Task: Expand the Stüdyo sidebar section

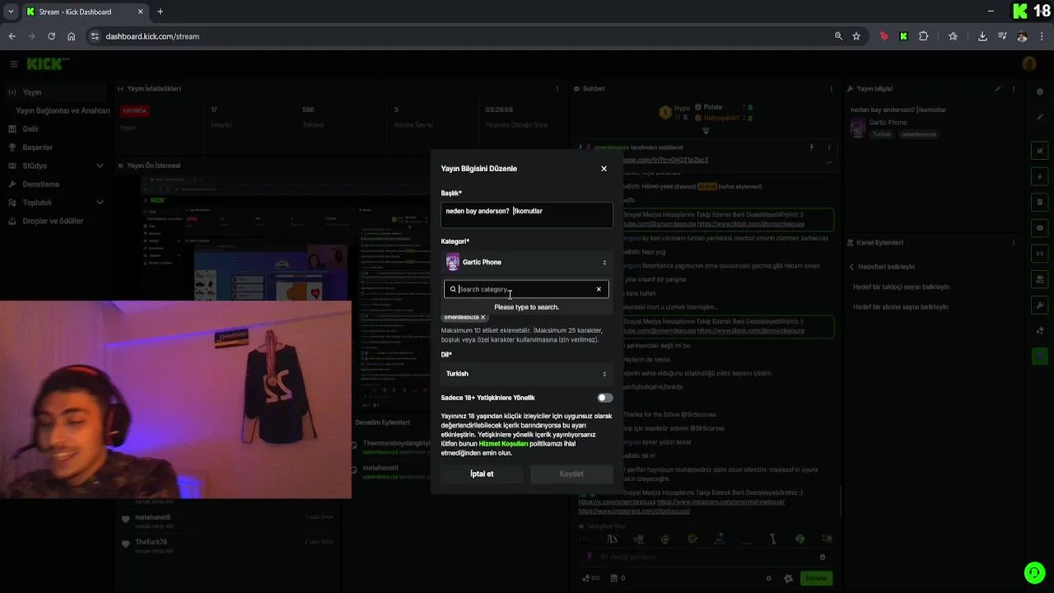Action: (56, 166)
